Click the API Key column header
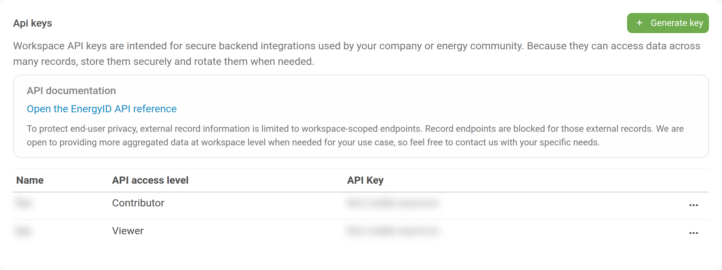This screenshot has width=722, height=270. click(365, 180)
